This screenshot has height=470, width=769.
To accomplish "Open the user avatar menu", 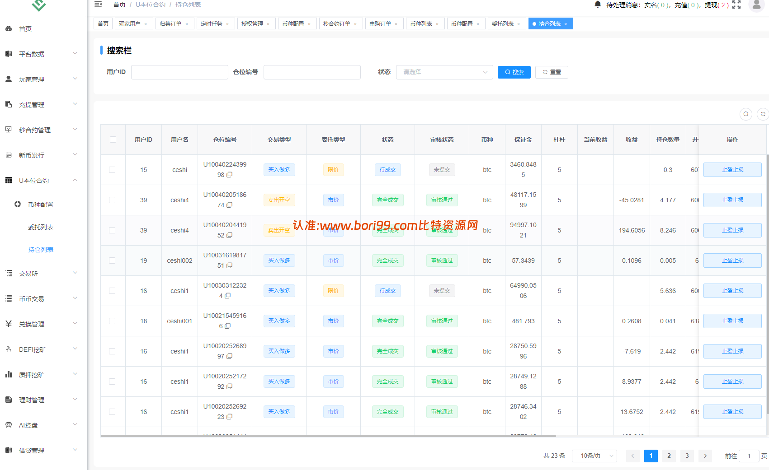I will (756, 5).
